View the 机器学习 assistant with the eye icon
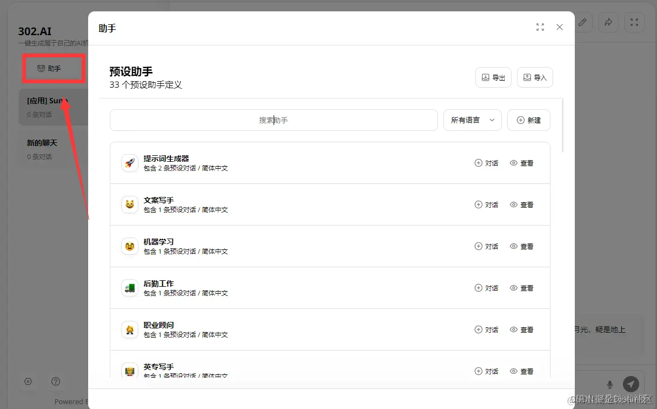Image resolution: width=657 pixels, height=409 pixels. 521,246
